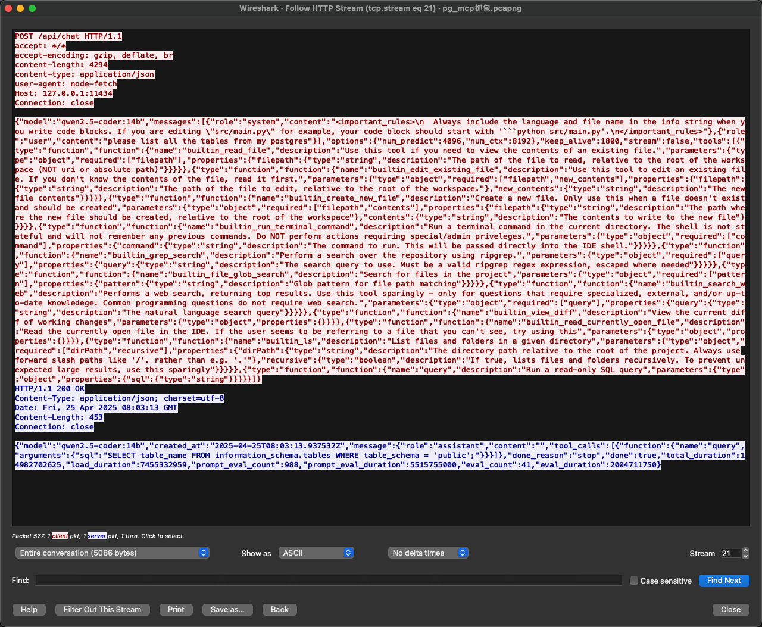
Task: Click the request 'Connection: close' header
Action: 54,103
